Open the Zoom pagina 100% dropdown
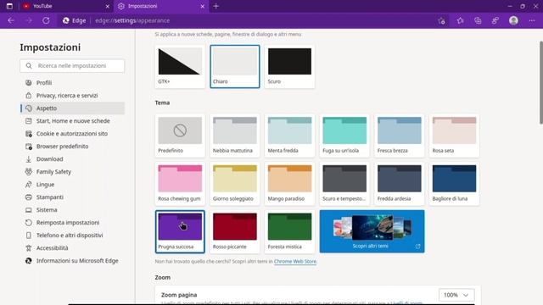The width and height of the screenshot is (543, 305). [x=456, y=295]
